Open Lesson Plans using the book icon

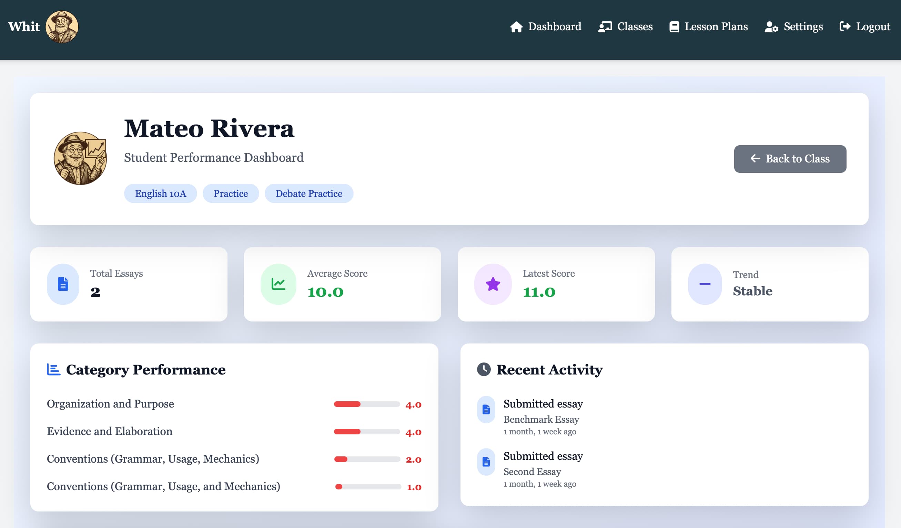pyautogui.click(x=674, y=27)
